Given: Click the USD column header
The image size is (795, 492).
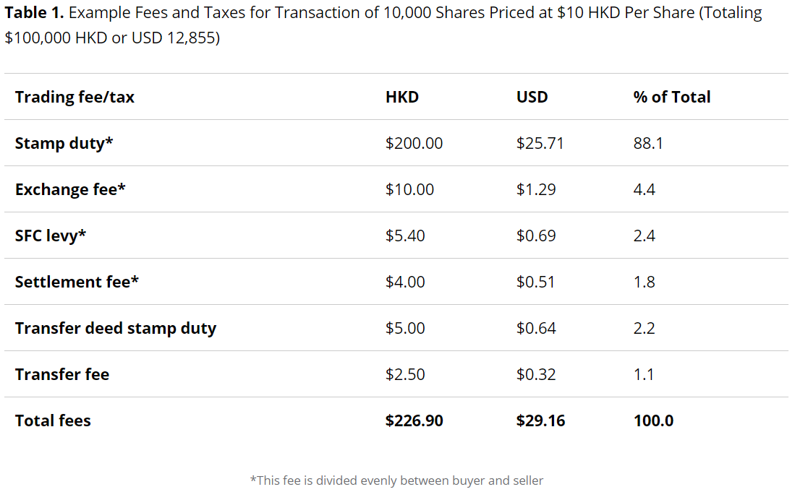Looking at the screenshot, I should [532, 97].
